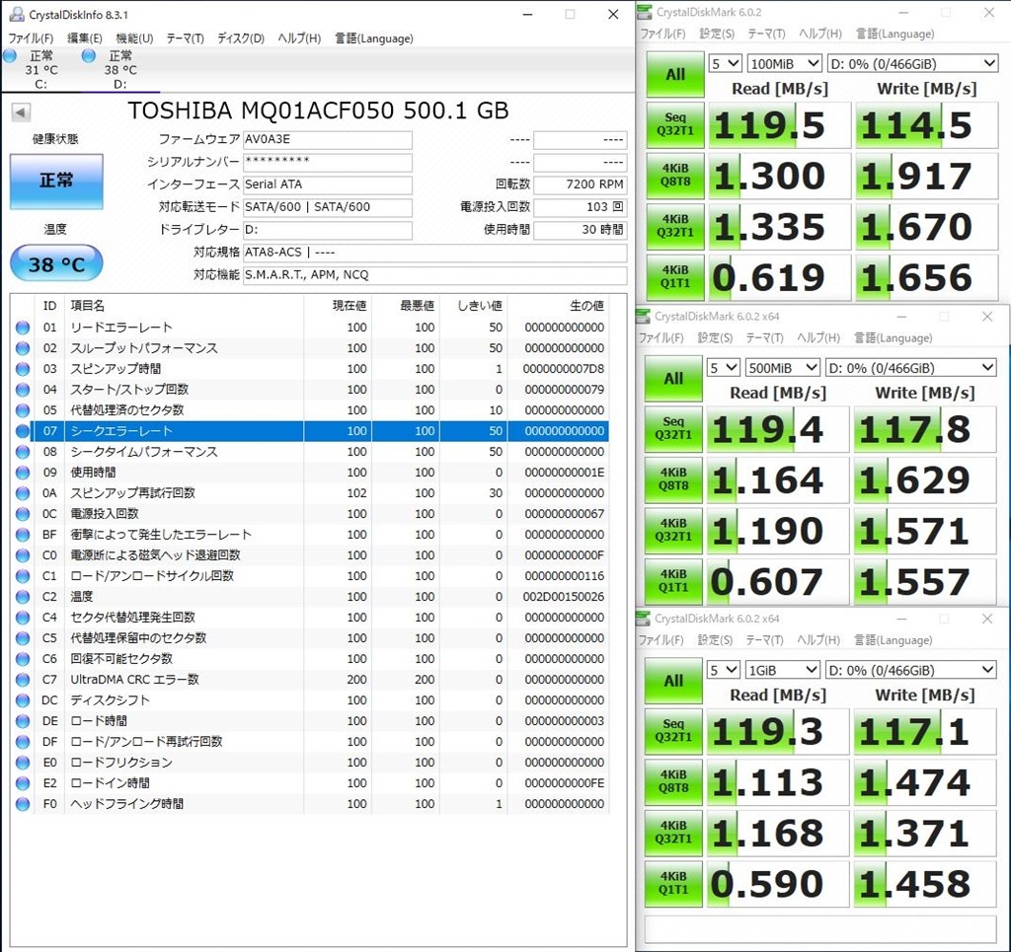Click the 正常 health status button
This screenshot has width=1011, height=952.
coord(56,181)
